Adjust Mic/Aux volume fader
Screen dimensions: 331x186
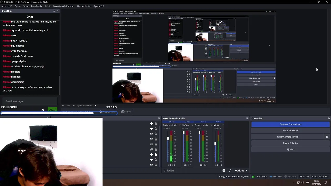184,133
